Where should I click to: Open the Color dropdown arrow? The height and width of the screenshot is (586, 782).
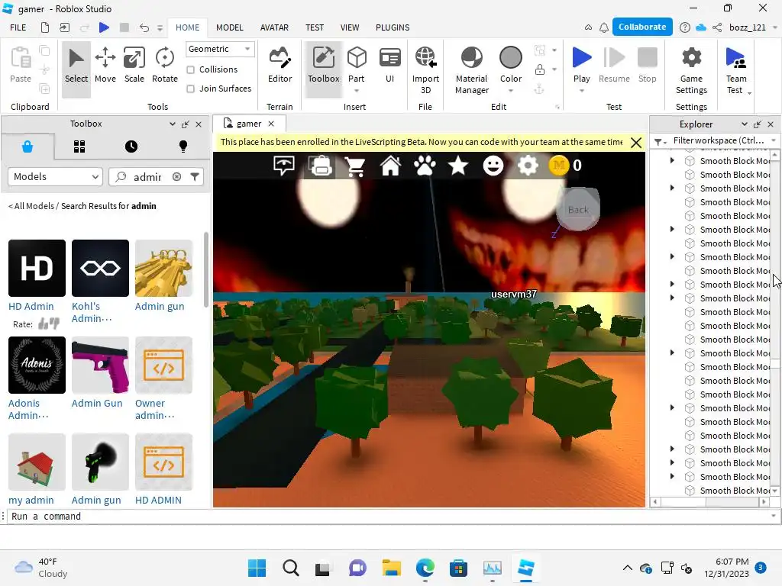[x=511, y=91]
